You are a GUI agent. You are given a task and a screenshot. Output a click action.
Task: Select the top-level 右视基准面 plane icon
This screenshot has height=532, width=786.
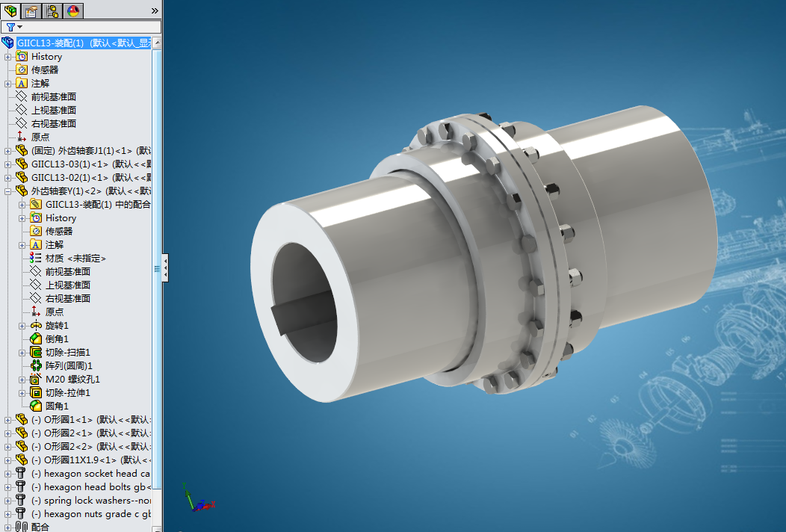[22, 123]
